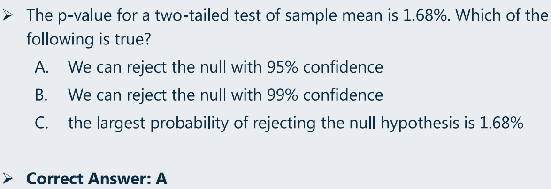
Task: Click the word 'confidence' in option B
Action: pos(343,95)
